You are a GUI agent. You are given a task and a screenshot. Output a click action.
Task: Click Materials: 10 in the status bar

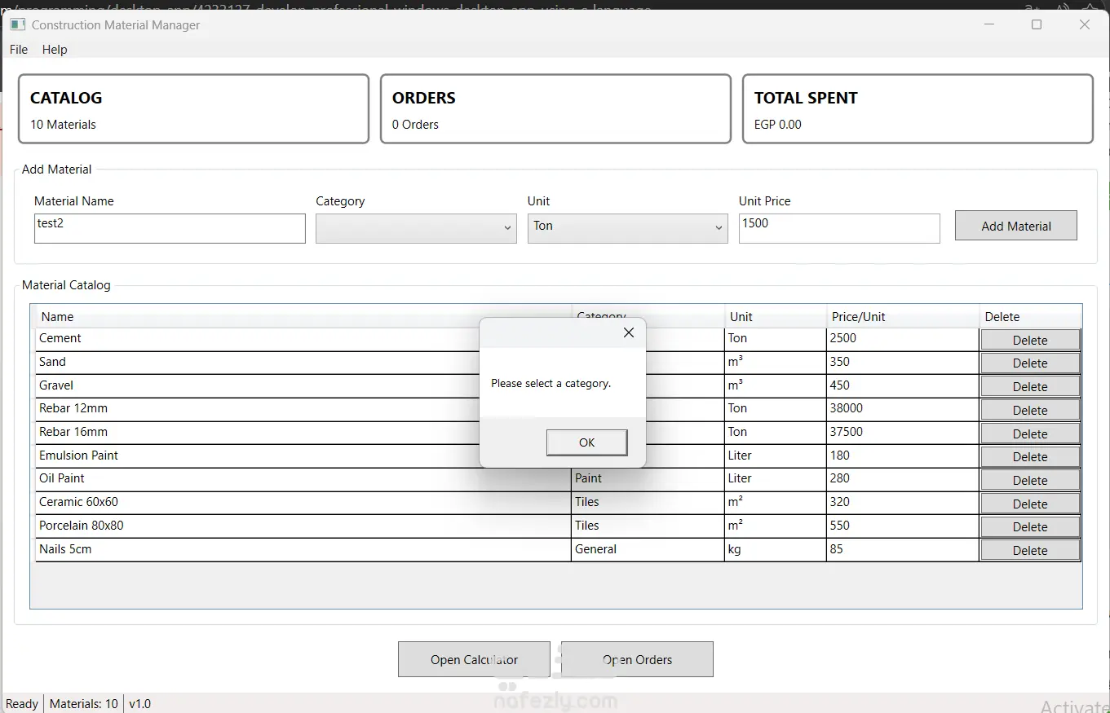(84, 704)
